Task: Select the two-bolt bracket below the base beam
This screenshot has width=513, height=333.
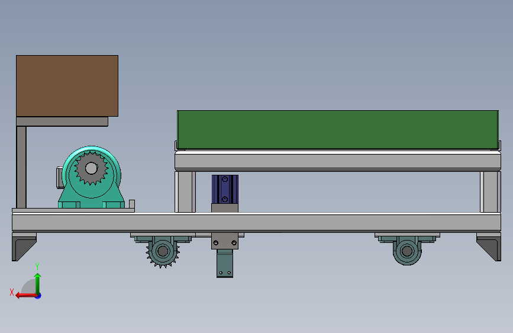Action: (x=225, y=241)
